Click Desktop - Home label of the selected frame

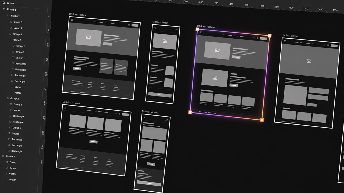coord(206,27)
